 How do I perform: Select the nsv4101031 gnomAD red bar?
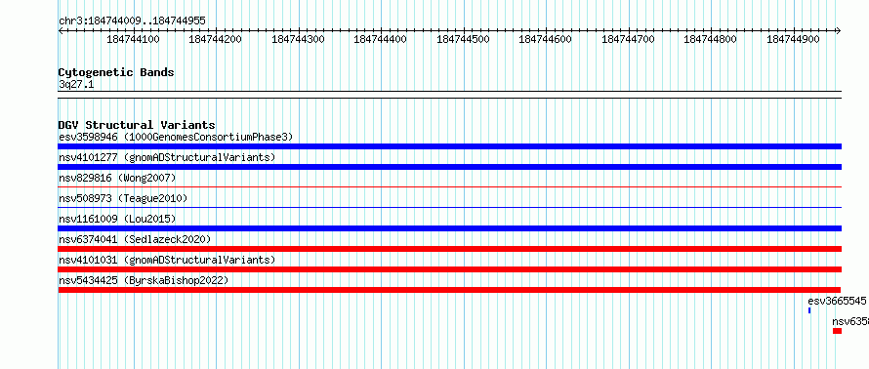449,269
